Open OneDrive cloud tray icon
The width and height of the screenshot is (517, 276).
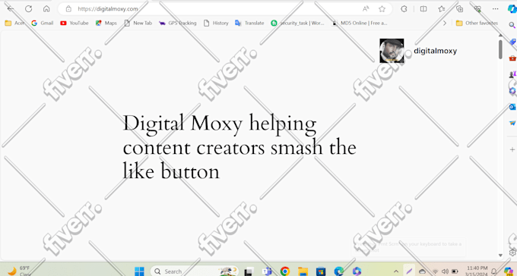point(422,271)
